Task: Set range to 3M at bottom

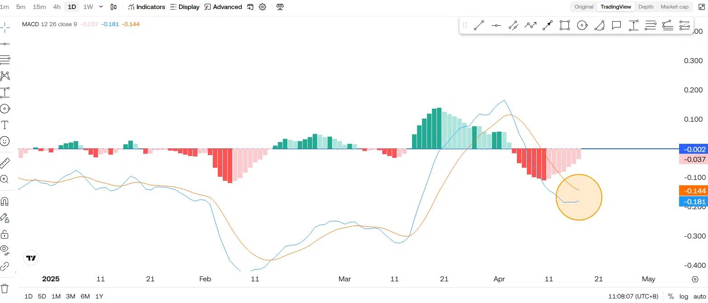Action: pos(70,296)
